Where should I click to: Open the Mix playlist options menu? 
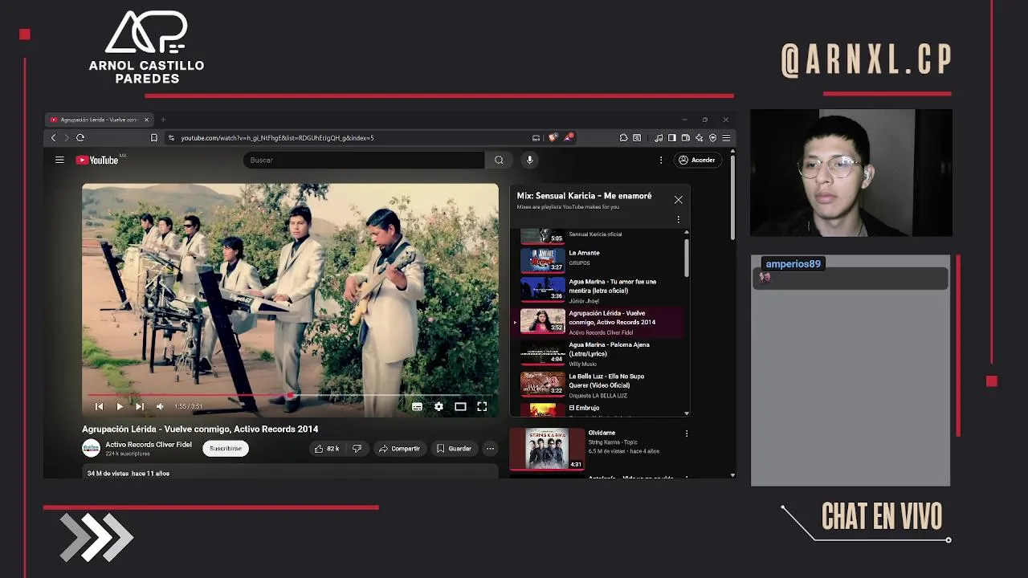(678, 219)
